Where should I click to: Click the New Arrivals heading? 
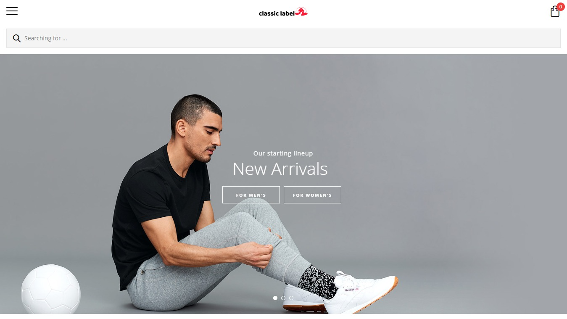coord(280,169)
